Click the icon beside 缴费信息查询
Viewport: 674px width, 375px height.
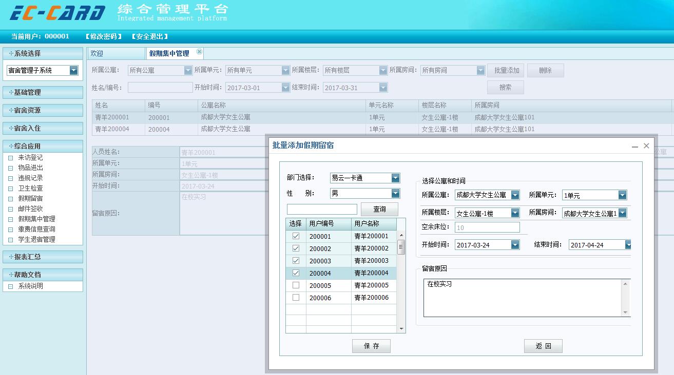tap(10, 230)
